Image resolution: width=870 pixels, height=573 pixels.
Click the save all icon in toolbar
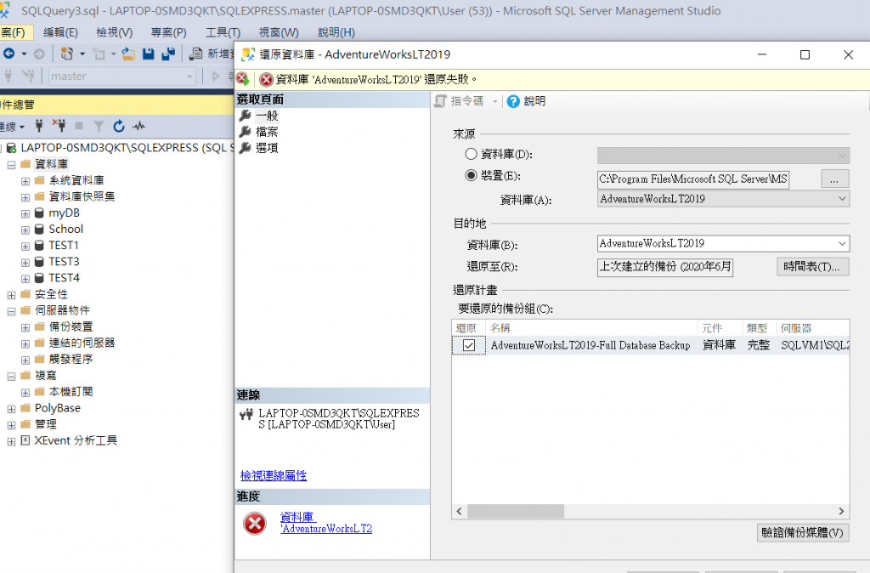tap(168, 54)
